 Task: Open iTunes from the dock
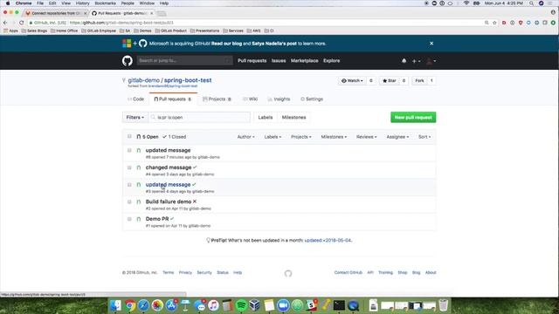point(213,305)
